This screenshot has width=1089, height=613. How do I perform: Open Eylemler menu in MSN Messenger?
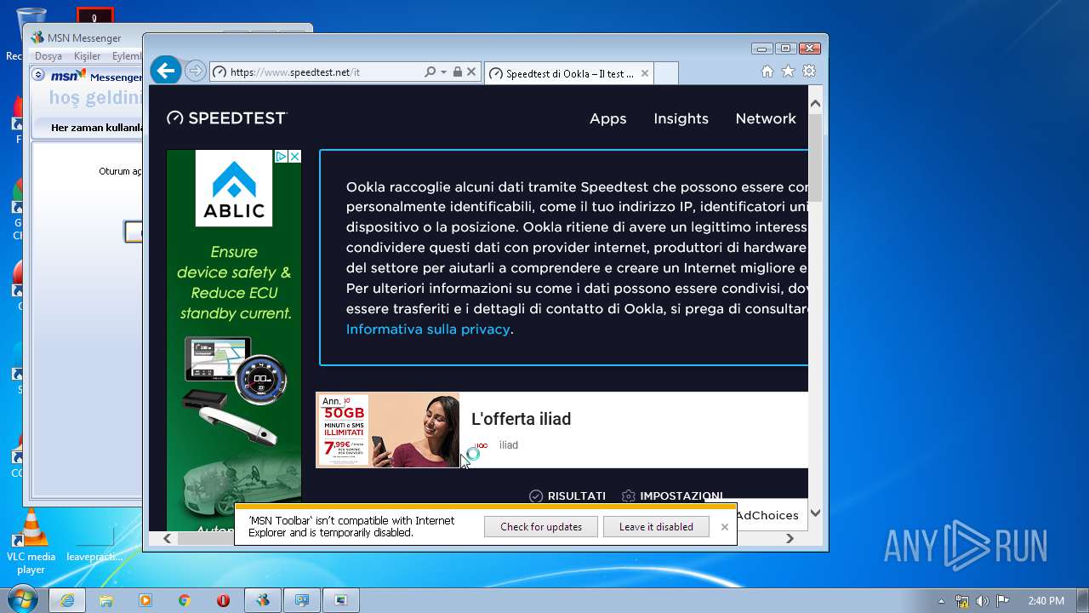point(127,56)
